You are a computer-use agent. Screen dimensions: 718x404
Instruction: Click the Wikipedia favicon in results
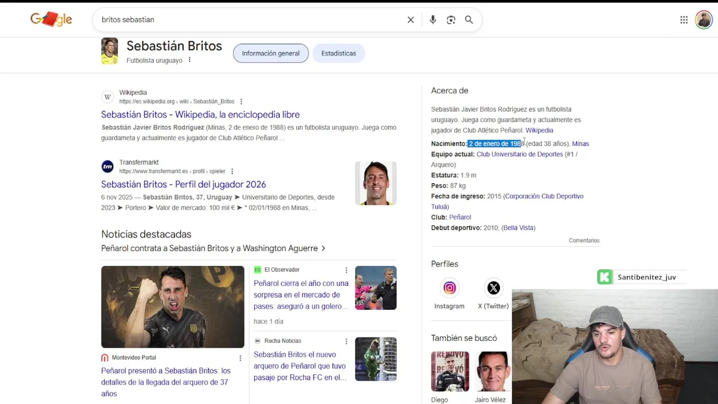107,97
